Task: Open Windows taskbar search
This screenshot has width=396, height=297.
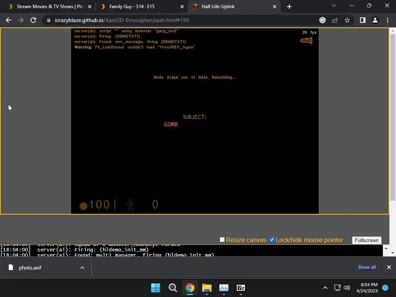Action: (x=173, y=288)
